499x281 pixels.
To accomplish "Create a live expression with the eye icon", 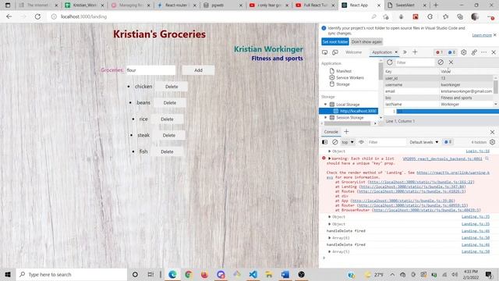I will tap(361, 142).
